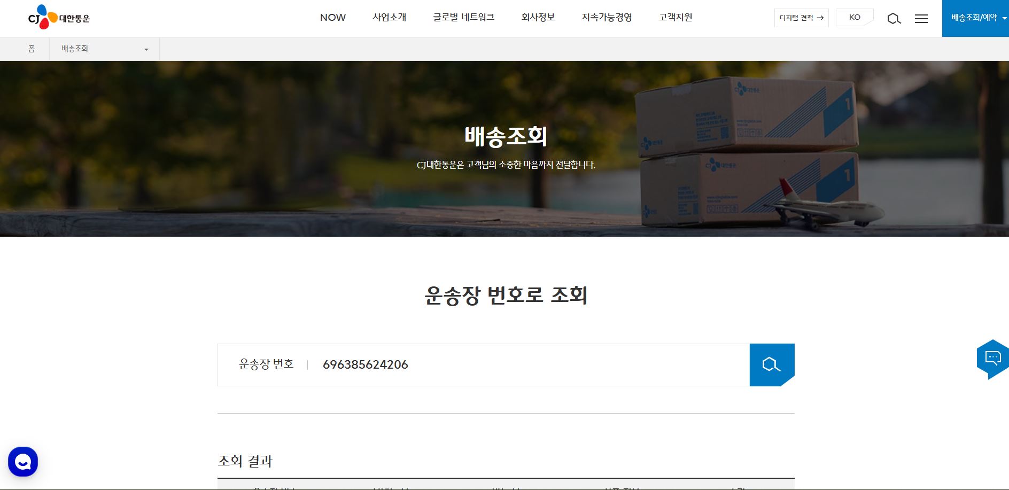Open the hexagon chat inquiry widget
The height and width of the screenshot is (490, 1009).
992,359
